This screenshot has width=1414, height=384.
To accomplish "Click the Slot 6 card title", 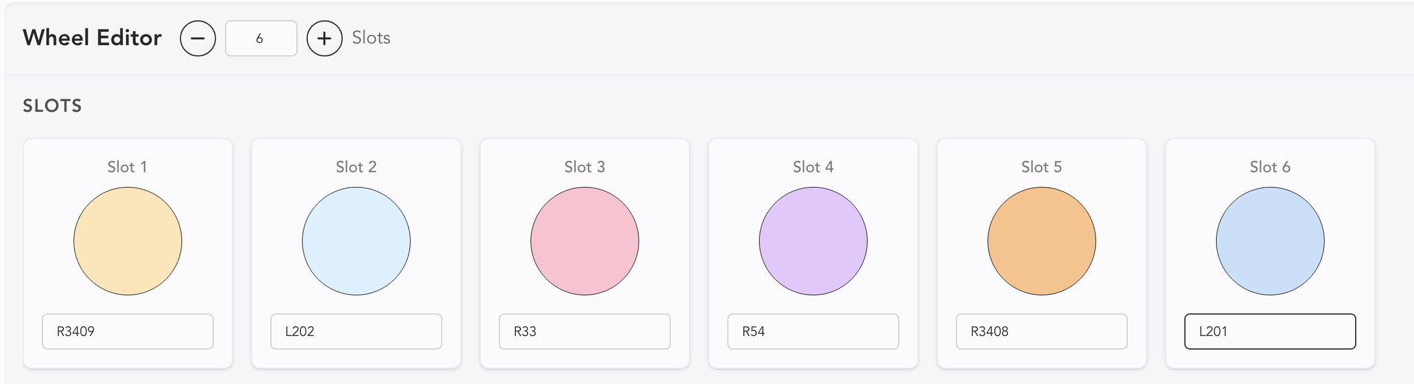I will (x=1270, y=167).
